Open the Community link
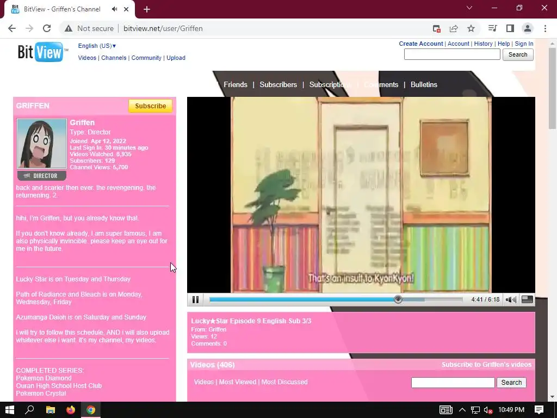The height and width of the screenshot is (418, 557). (x=146, y=58)
